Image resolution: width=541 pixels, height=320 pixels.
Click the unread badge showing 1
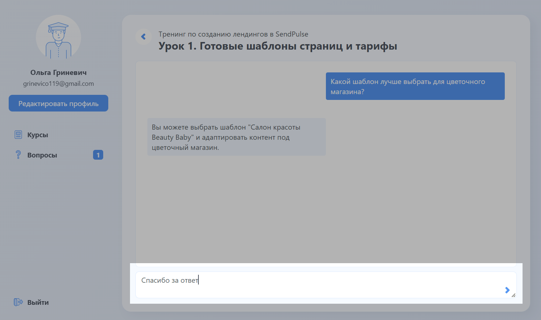tap(98, 155)
